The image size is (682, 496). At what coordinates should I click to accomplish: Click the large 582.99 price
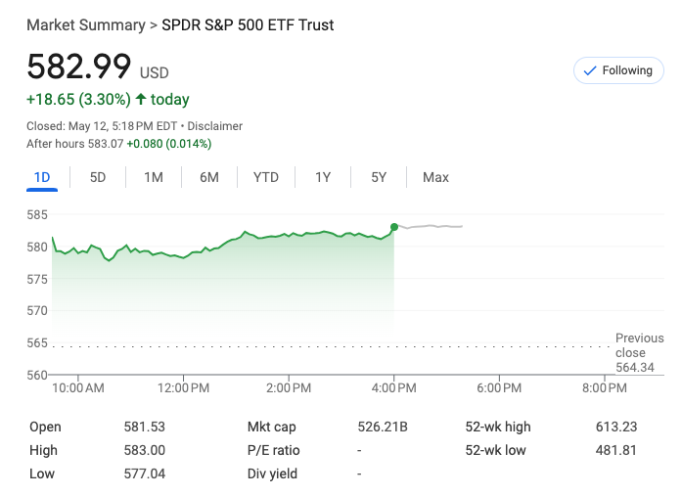click(79, 67)
